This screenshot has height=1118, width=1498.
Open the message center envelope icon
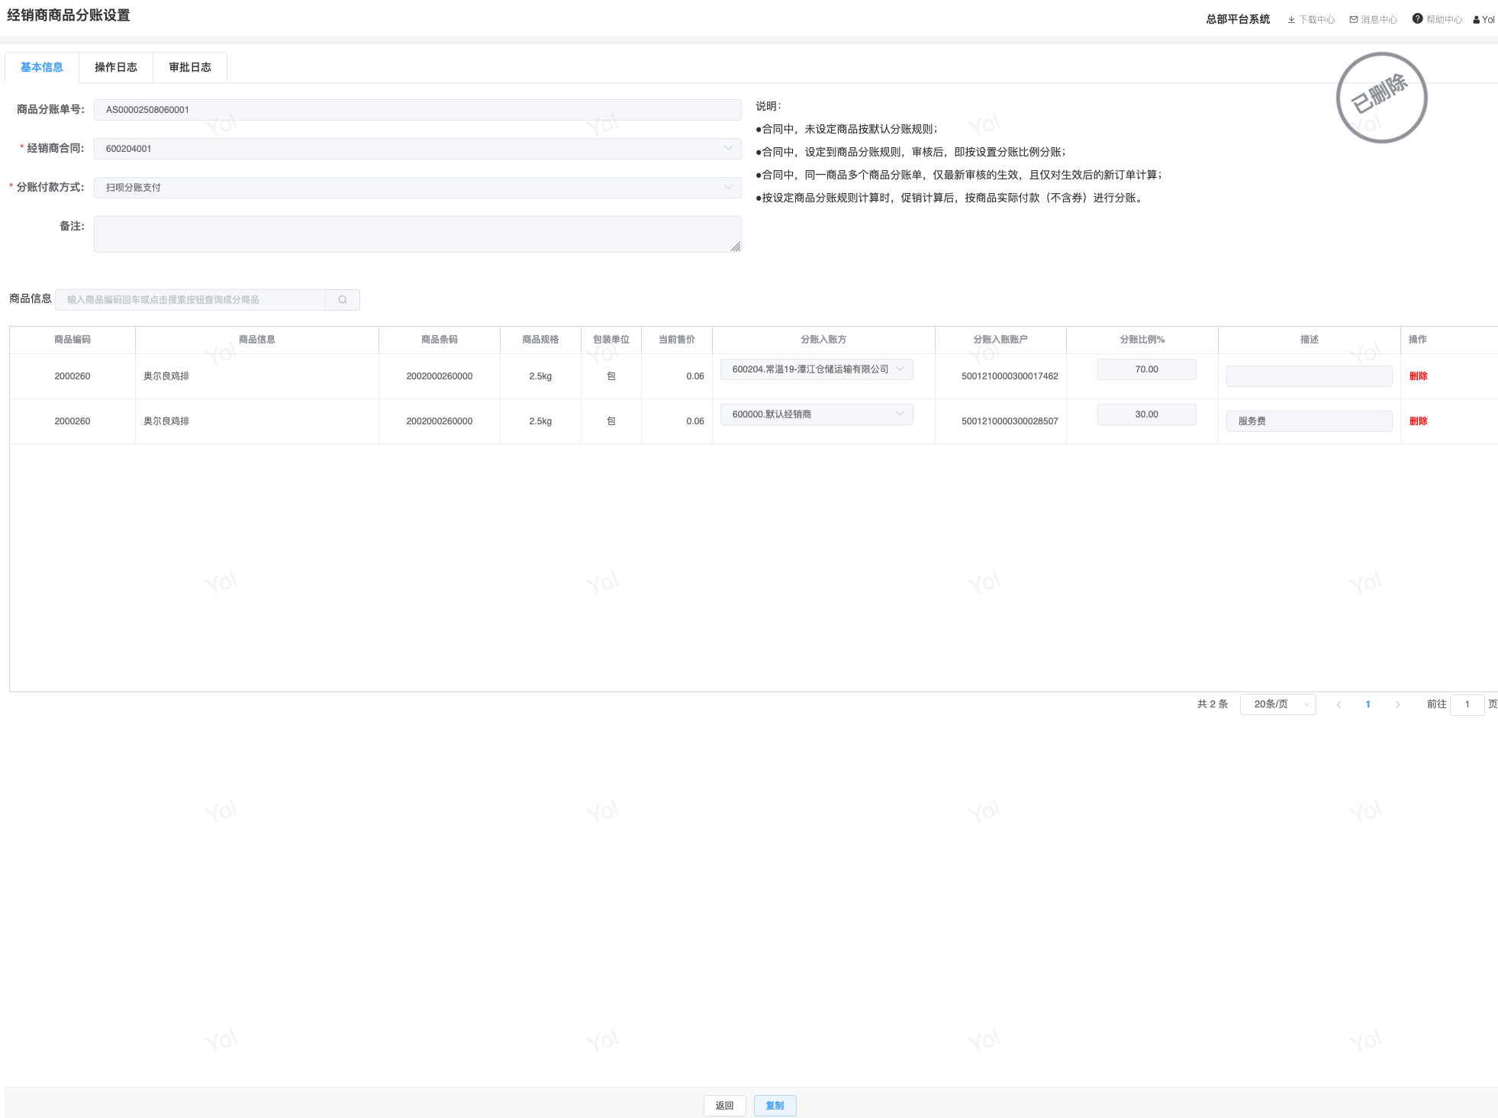tap(1354, 20)
